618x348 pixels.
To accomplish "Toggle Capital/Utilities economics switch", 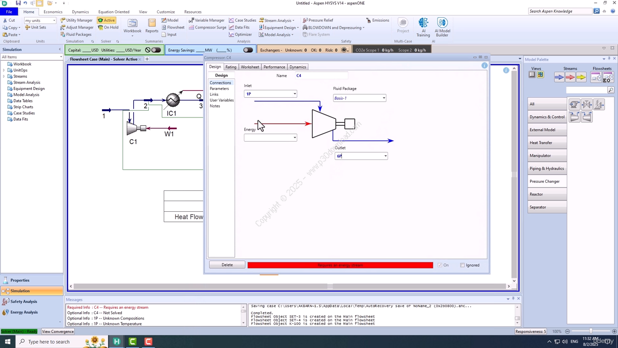I will pyautogui.click(x=156, y=50).
